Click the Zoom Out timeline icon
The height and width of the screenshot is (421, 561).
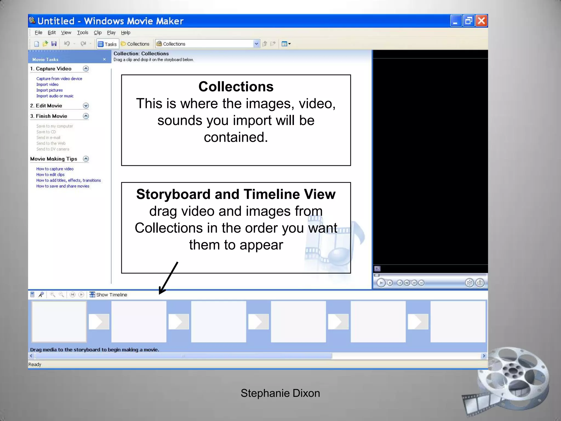click(x=61, y=294)
